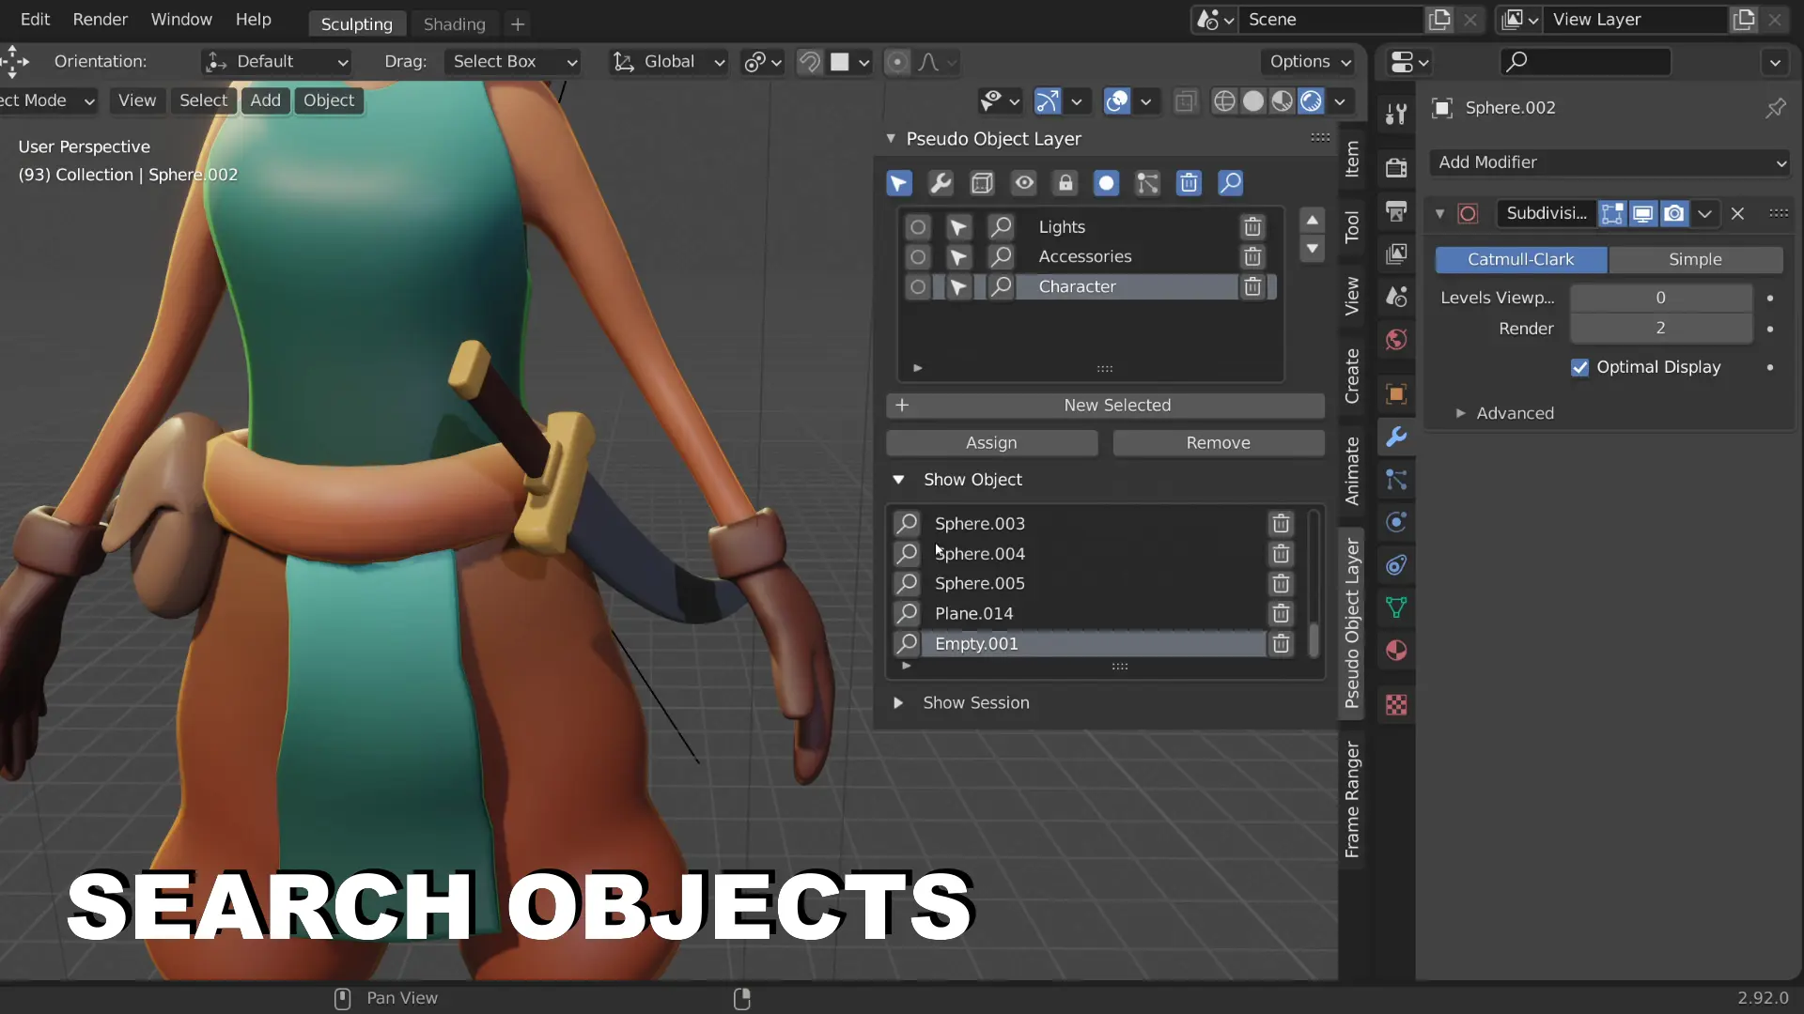Click the search icon beside Plane.014
This screenshot has height=1014, width=1804.
[907, 614]
